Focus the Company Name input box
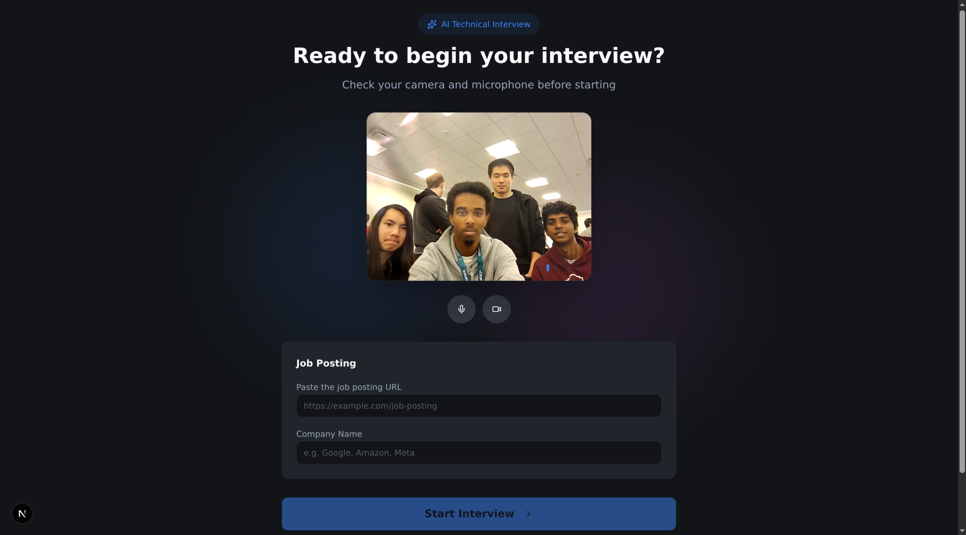 479,452
